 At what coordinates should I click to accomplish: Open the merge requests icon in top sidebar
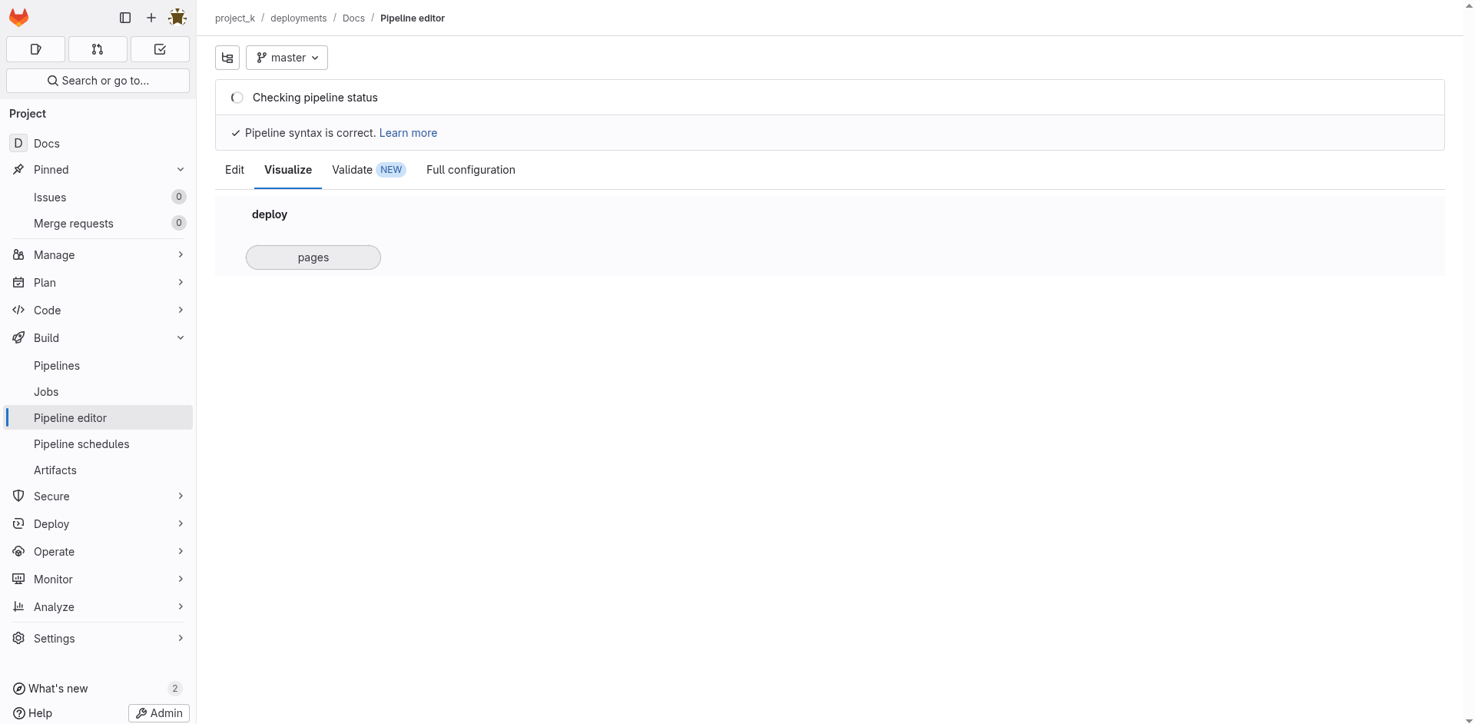[98, 49]
